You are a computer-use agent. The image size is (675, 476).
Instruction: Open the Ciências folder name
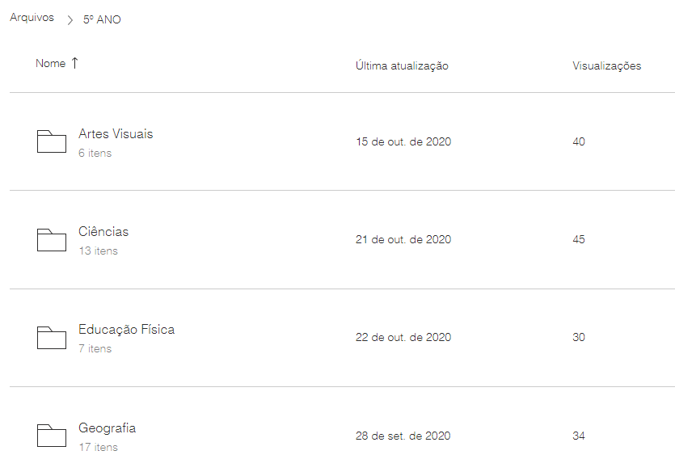(103, 232)
